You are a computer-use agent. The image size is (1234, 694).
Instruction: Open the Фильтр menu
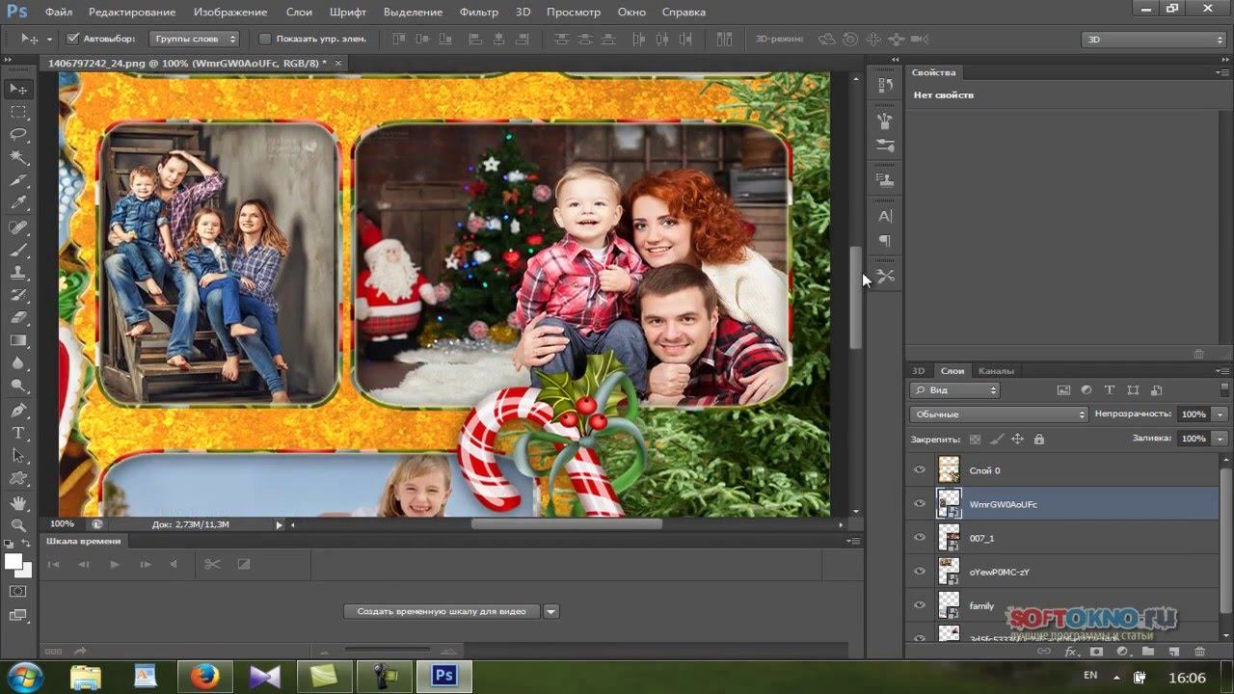click(479, 12)
